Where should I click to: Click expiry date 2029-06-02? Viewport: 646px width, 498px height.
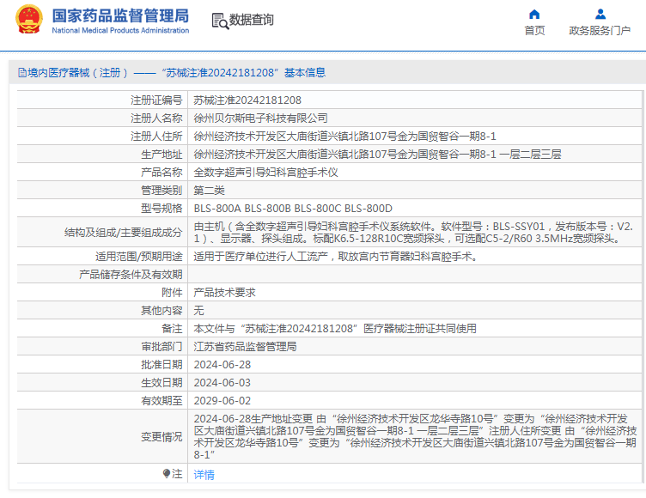(x=222, y=401)
